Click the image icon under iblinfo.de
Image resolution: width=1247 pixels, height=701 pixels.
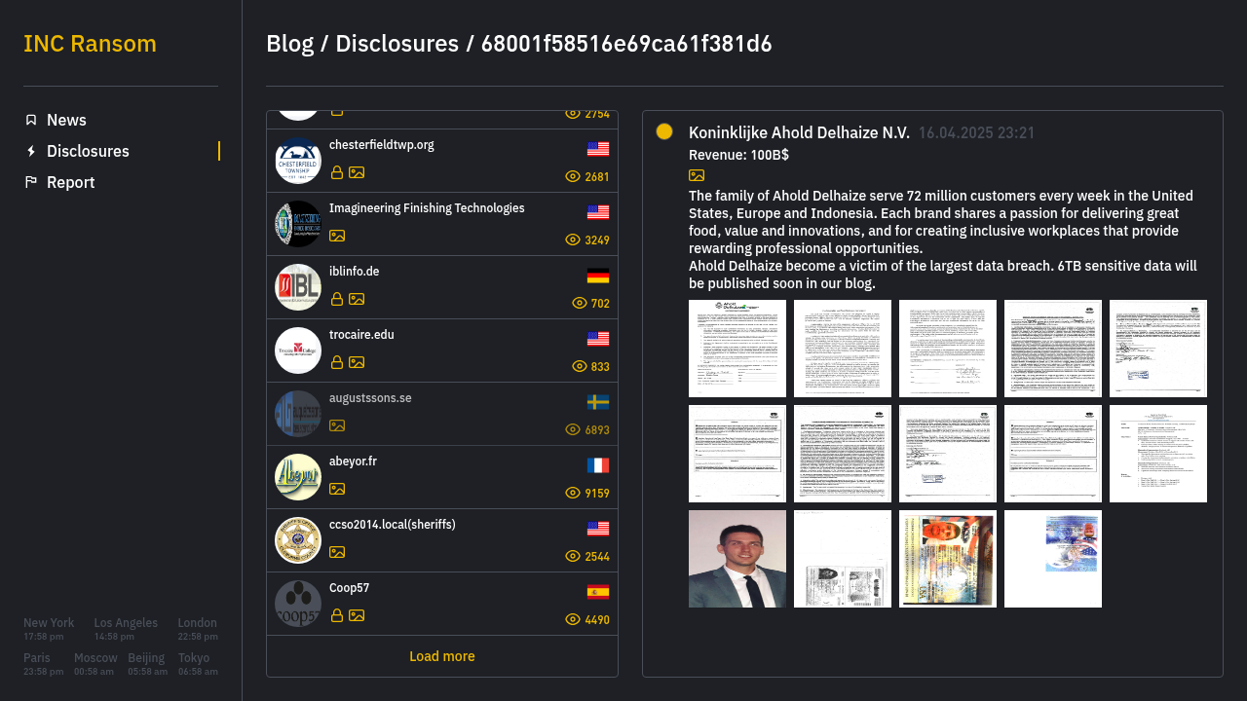[x=357, y=299]
